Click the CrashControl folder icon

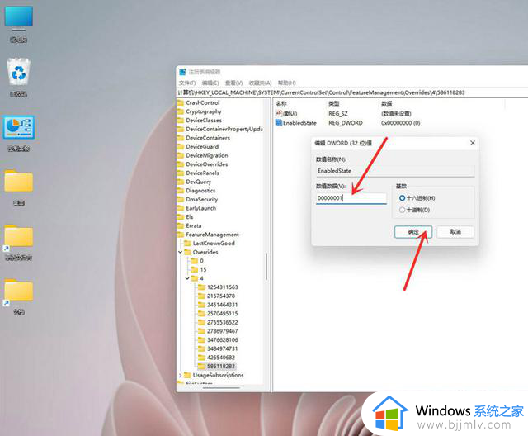tap(181, 102)
